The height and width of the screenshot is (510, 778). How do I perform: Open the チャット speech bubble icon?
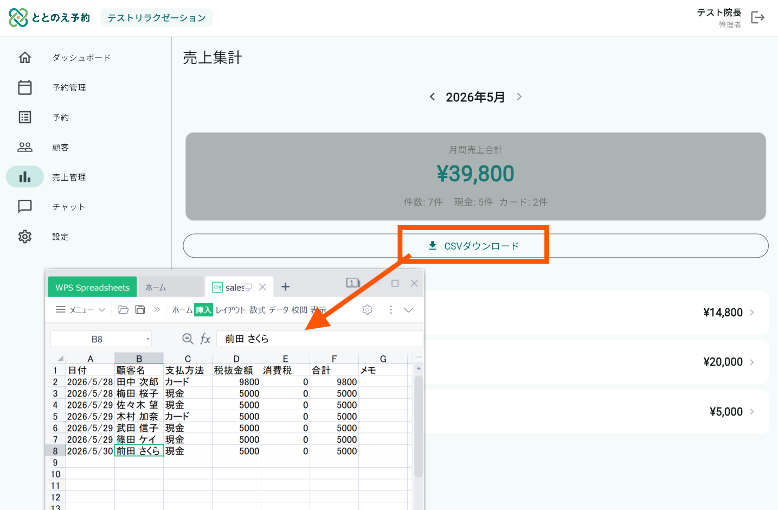(25, 207)
